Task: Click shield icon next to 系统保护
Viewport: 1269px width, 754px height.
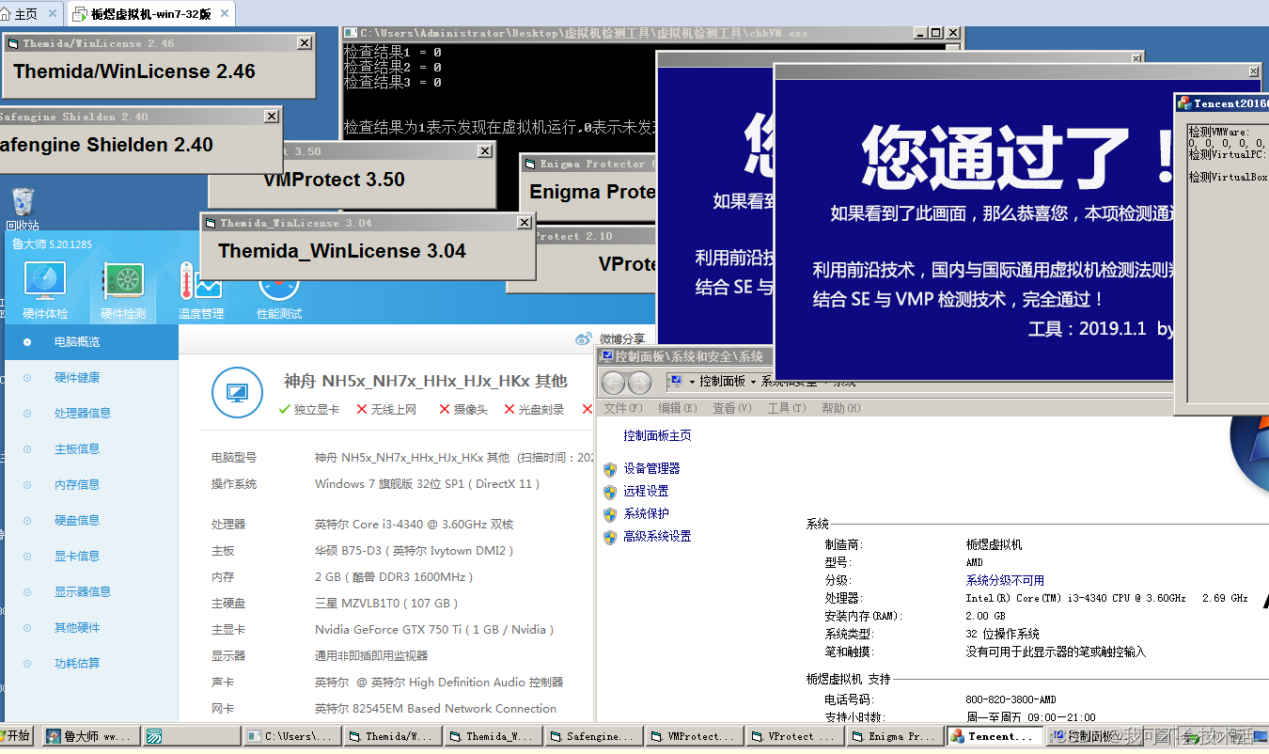Action: click(610, 513)
